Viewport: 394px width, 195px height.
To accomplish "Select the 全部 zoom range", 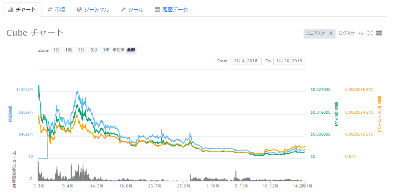I will point(131,50).
